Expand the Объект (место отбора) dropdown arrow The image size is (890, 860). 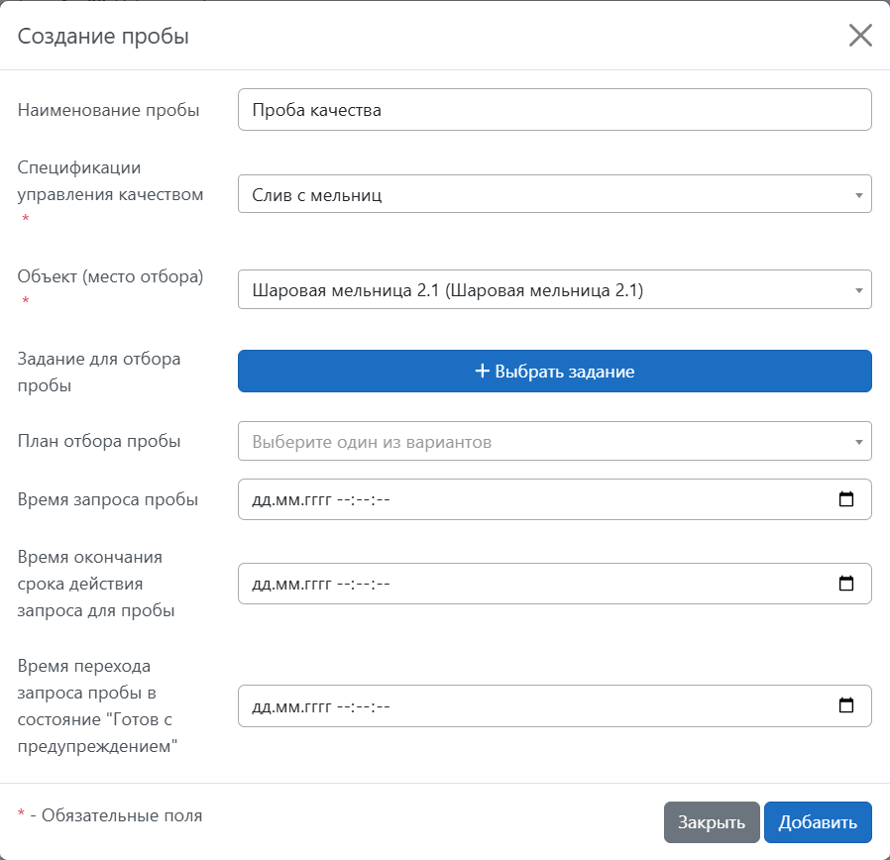[x=858, y=290]
